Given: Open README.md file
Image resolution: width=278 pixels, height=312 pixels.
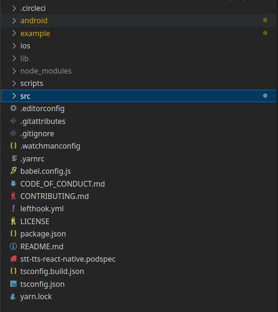Looking at the screenshot, I should tap(42, 246).
